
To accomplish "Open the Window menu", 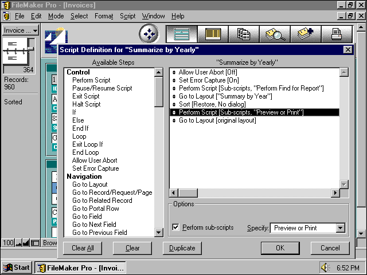I will pos(153,16).
